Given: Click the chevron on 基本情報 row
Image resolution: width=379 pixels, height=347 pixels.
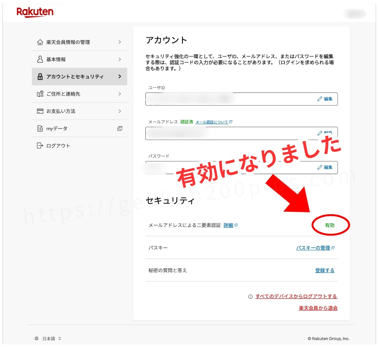Looking at the screenshot, I should 120,59.
